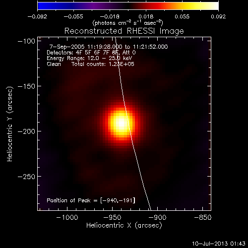Click the colorbar units text 'photons cm-2 s-1 asec-2'
This screenshot has height=248, width=248.
tap(127, 23)
